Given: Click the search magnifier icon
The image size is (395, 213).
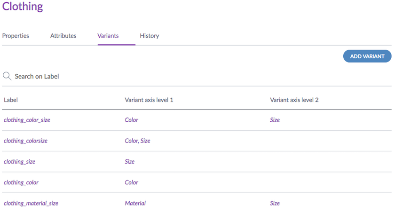Looking at the screenshot, I should [7, 76].
